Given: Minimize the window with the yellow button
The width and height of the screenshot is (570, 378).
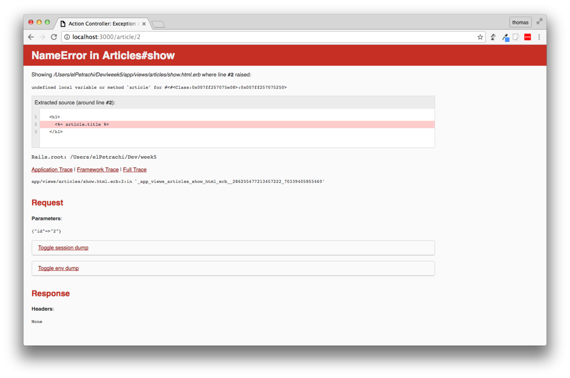Looking at the screenshot, I should point(39,22).
